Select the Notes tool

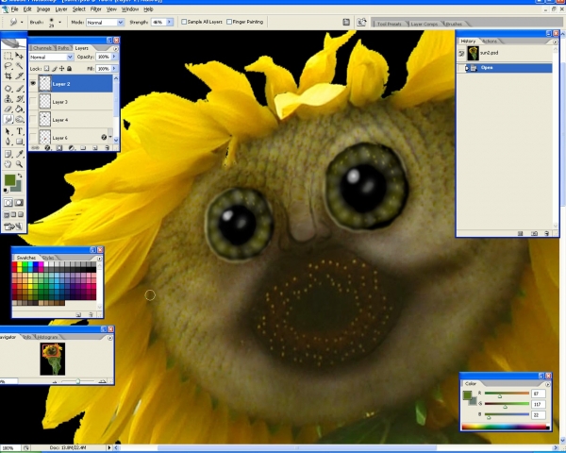click(8, 154)
